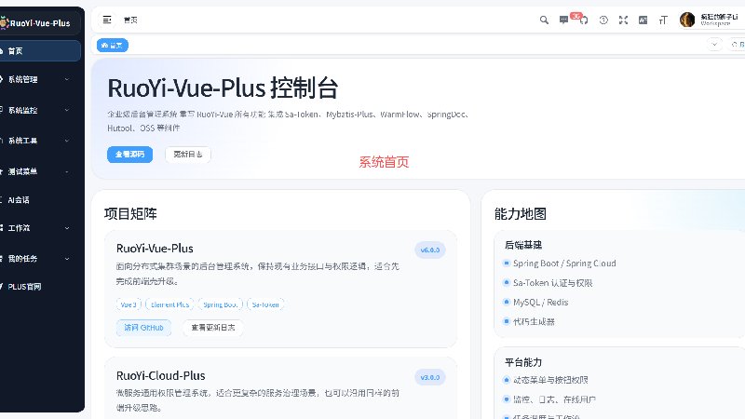Open the documentation help circle icon
The width and height of the screenshot is (745, 419).
[603, 20]
